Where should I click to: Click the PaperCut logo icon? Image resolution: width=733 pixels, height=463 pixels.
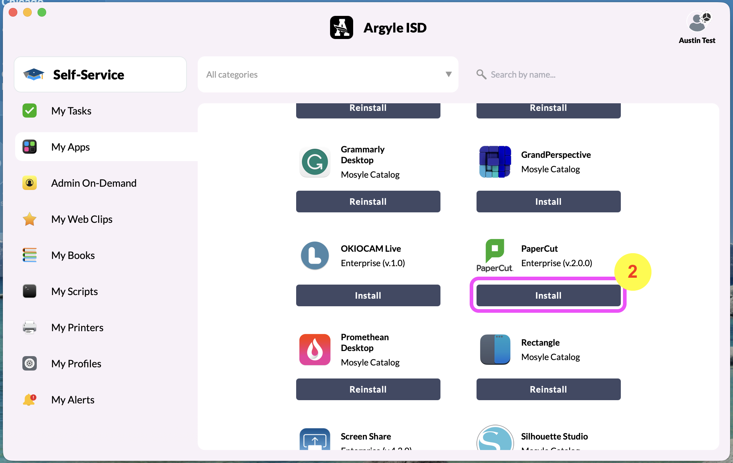[x=495, y=255]
